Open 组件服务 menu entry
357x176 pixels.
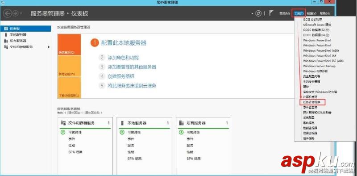click(x=309, y=138)
